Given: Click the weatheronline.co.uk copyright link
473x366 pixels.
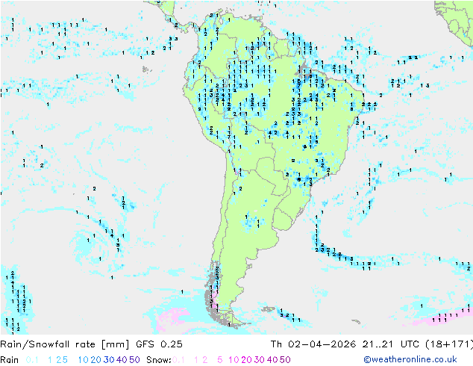Looking at the screenshot, I should pos(410,359).
